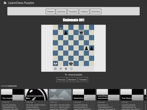Viewport: 147px width, 110px height.
Task: Open anonymusrobot author profile link
Action: point(75,74)
